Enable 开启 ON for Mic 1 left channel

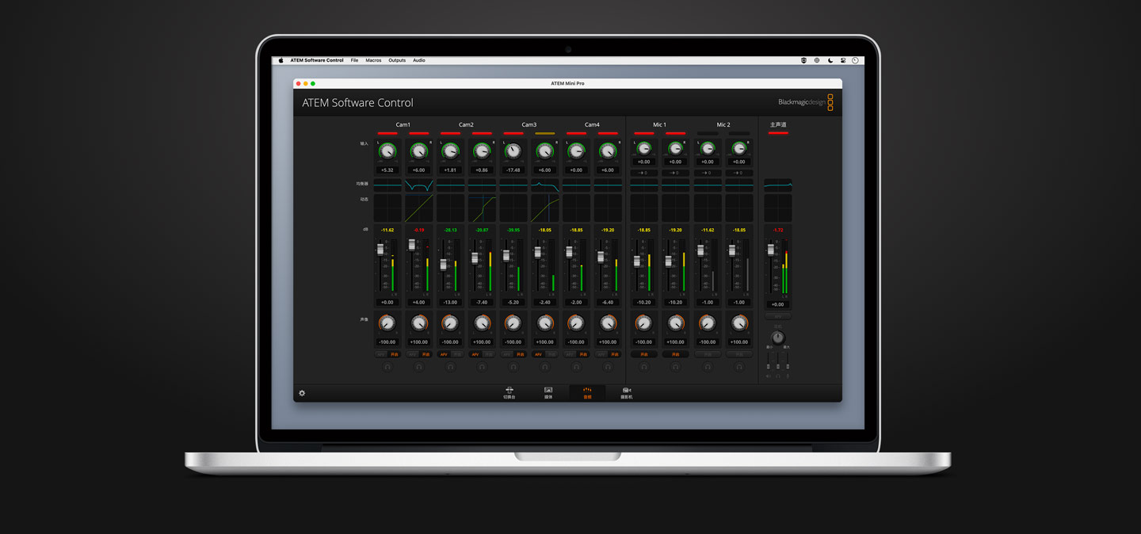pyautogui.click(x=643, y=354)
